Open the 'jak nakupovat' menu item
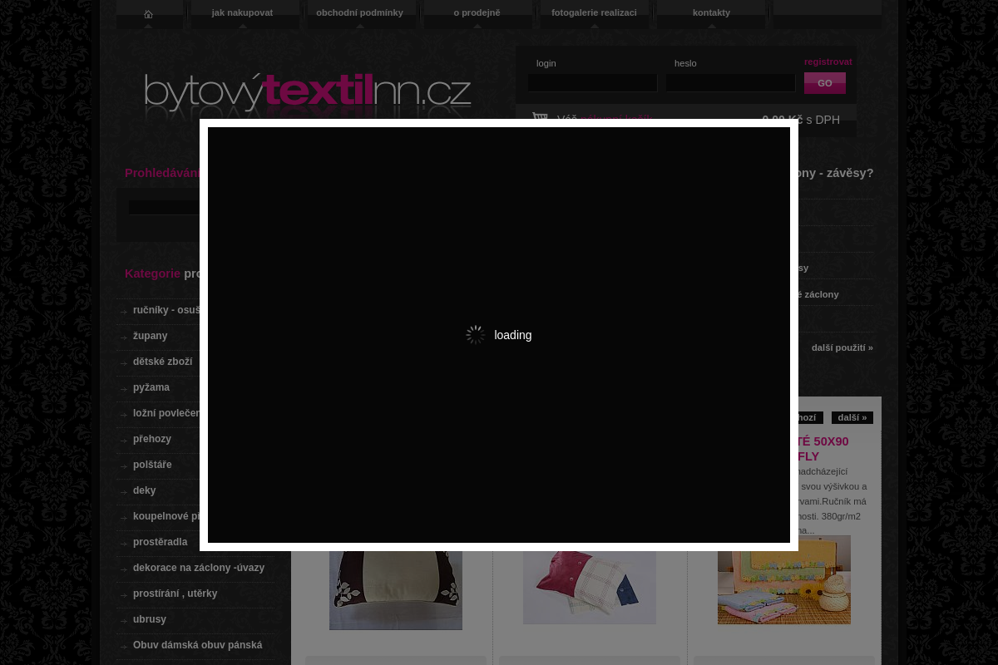The image size is (998, 665). (x=242, y=12)
